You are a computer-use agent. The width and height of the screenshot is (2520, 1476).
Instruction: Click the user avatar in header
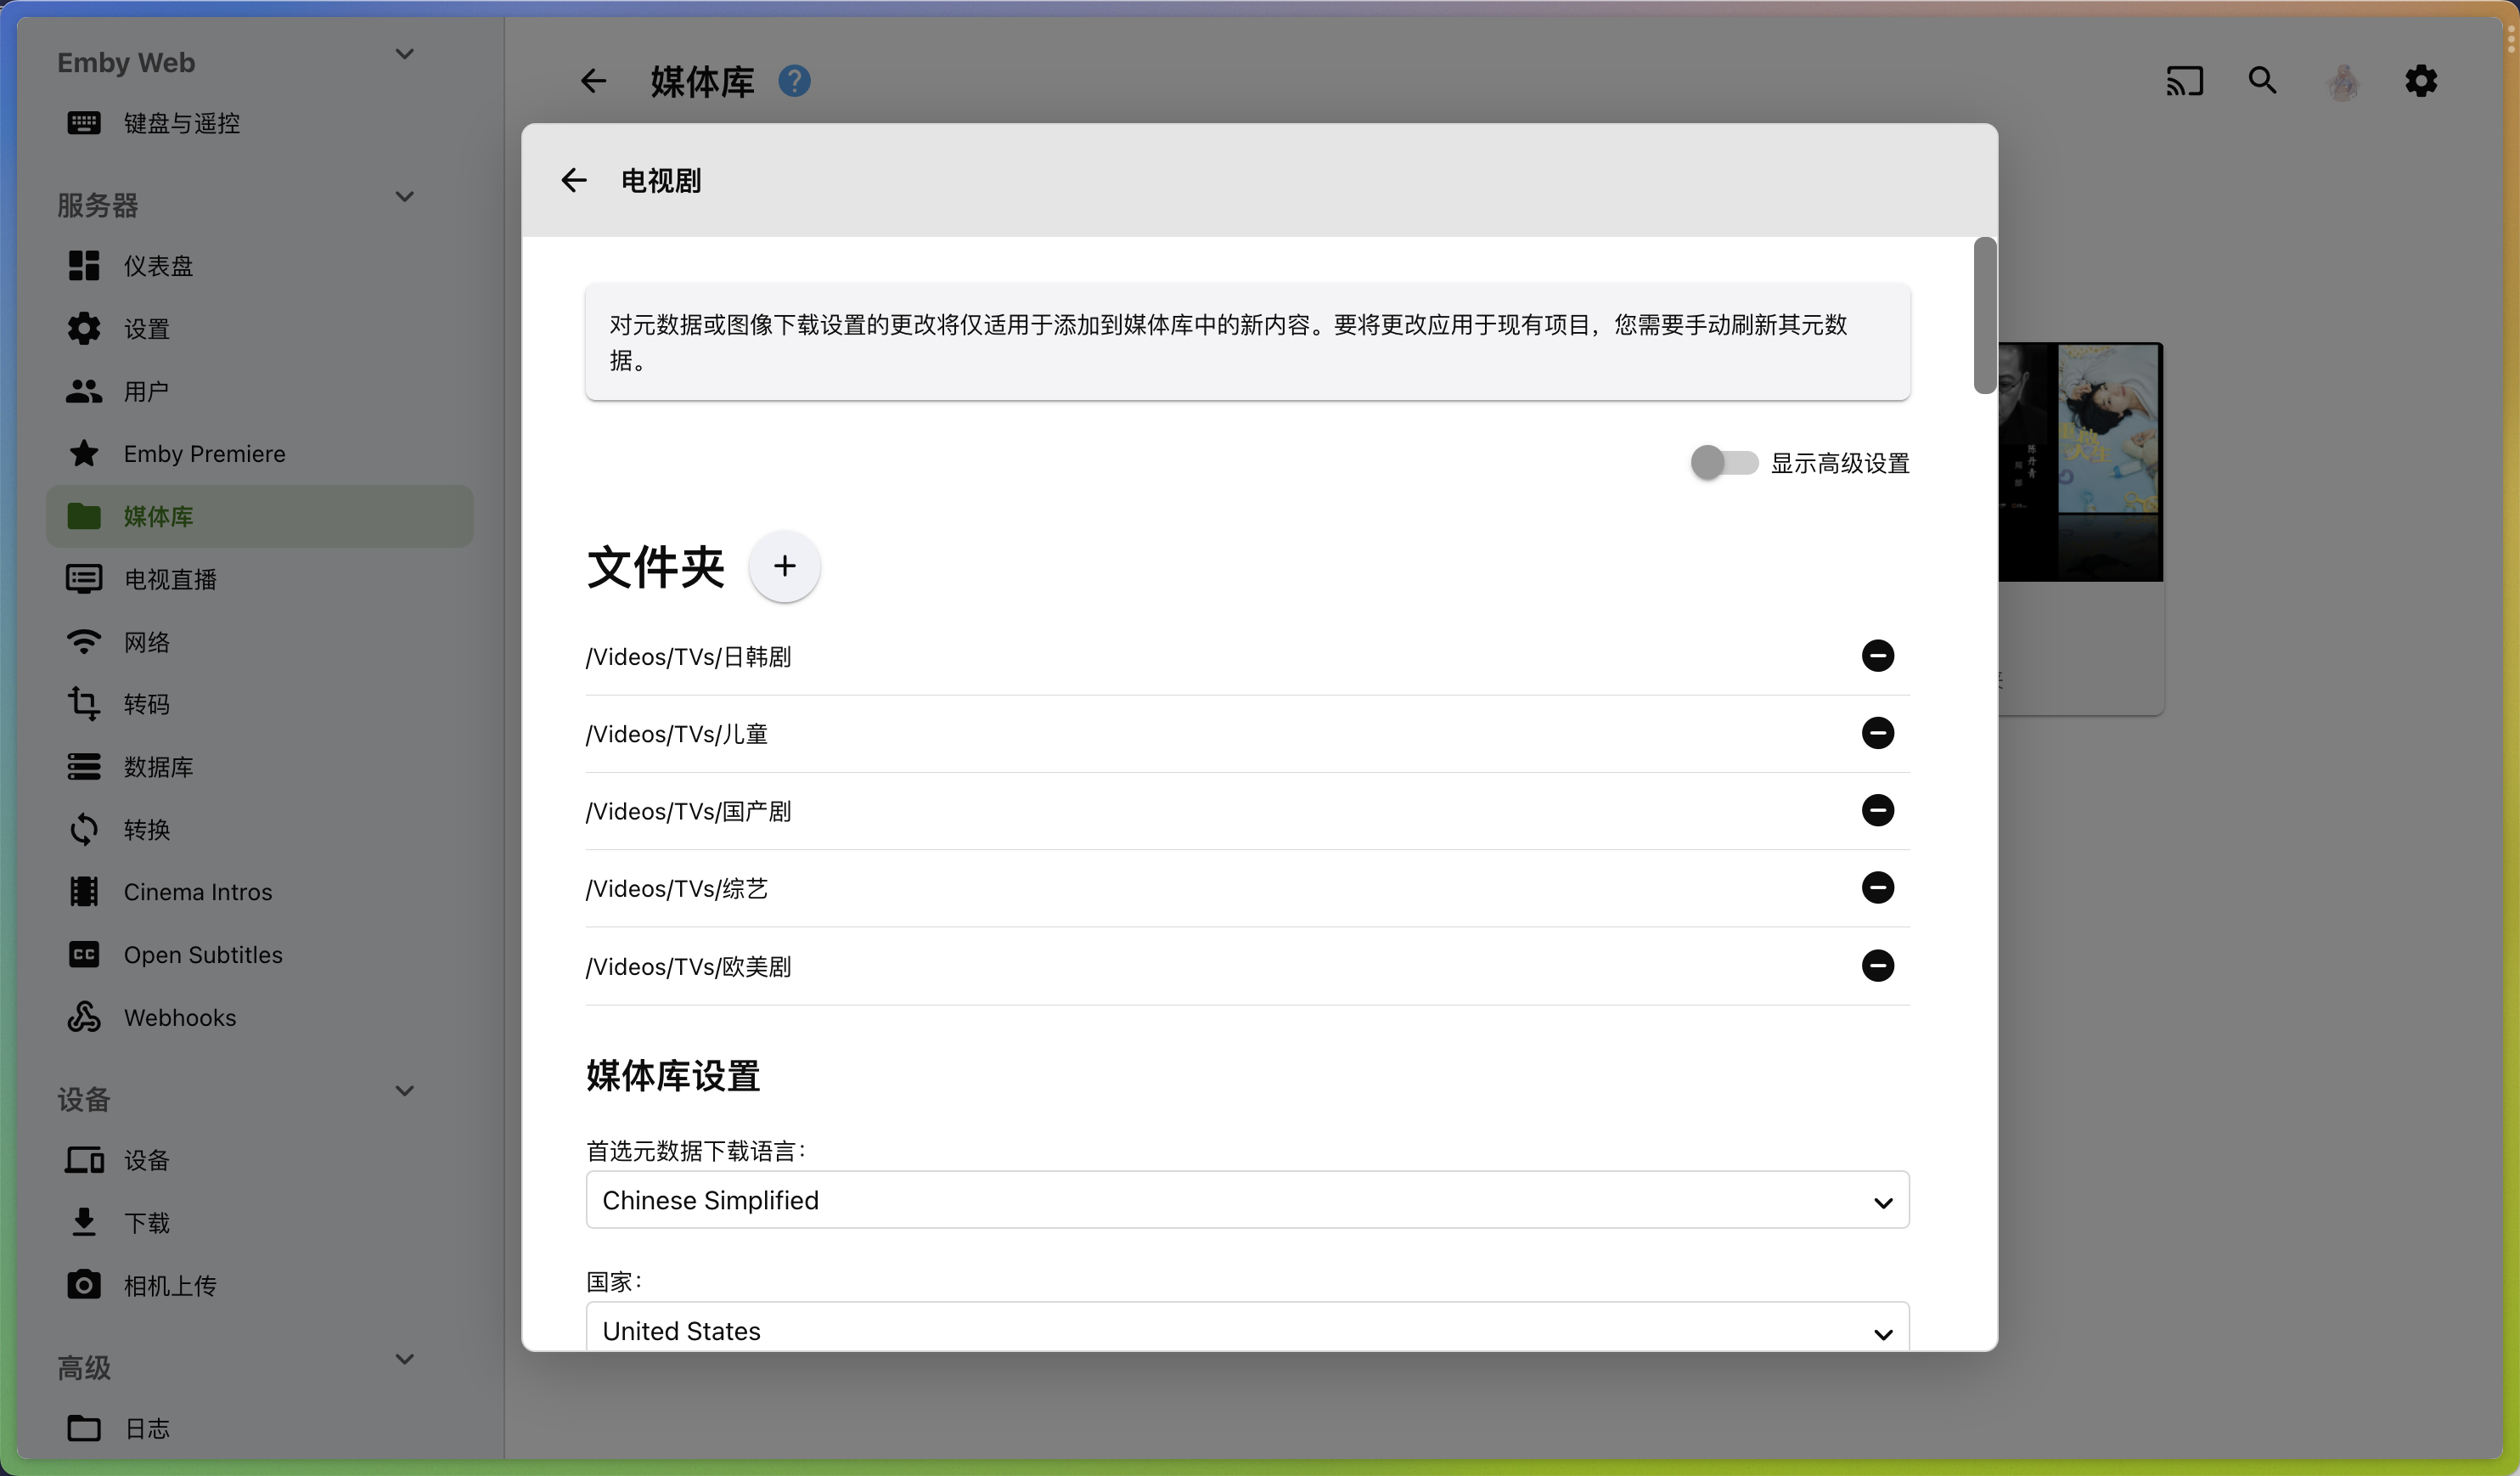(2344, 81)
